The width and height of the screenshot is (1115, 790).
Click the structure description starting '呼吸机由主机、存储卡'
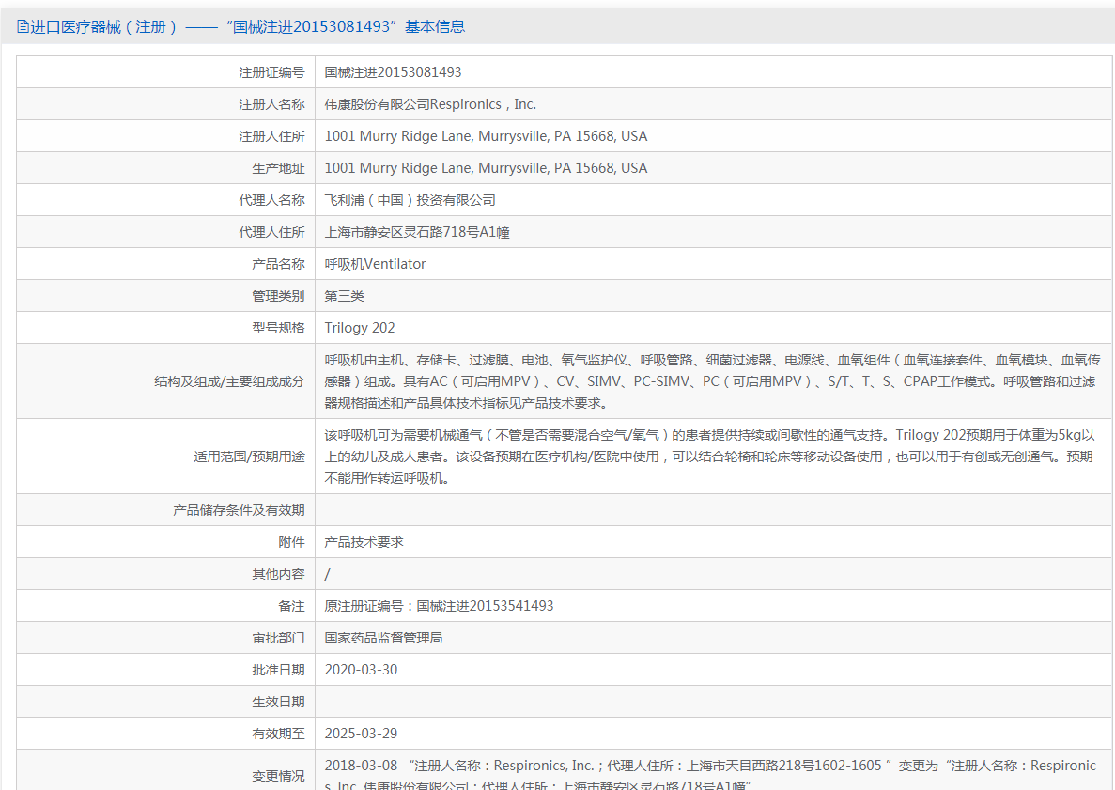712,381
